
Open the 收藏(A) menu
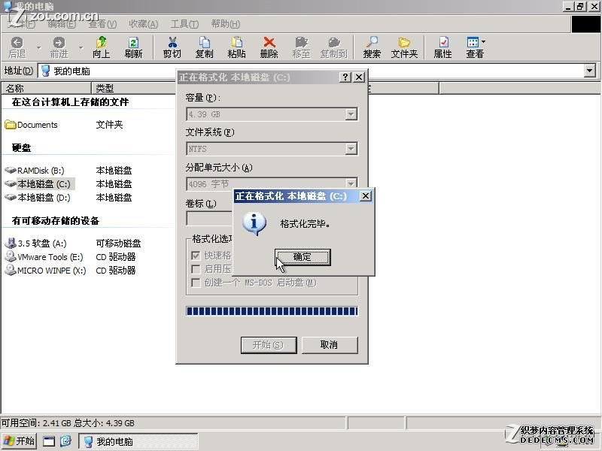tap(143, 24)
